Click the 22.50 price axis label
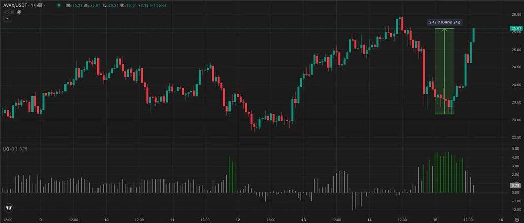 coord(516,138)
